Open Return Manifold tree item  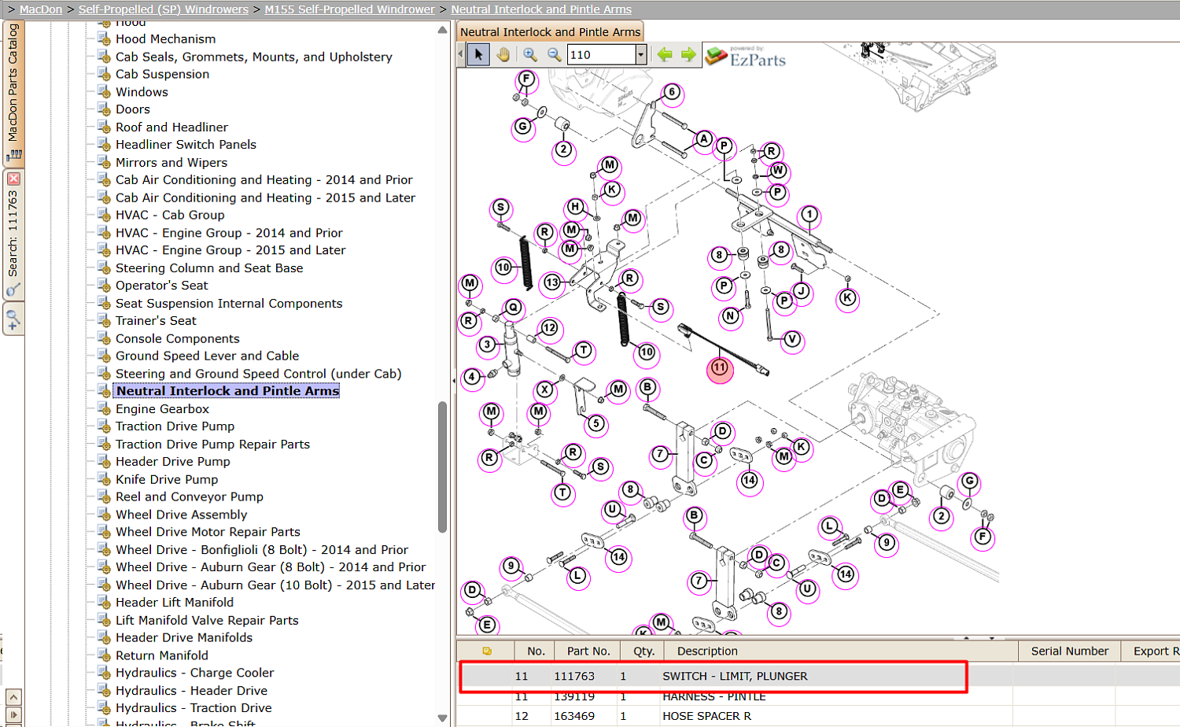coord(162,655)
